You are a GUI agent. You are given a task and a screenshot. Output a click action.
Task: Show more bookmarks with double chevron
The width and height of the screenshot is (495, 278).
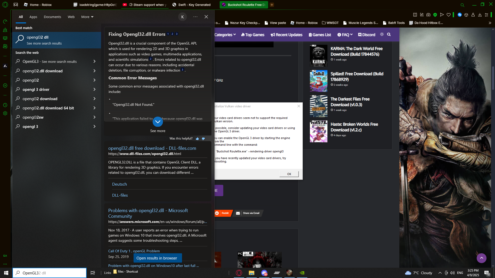click(x=490, y=23)
